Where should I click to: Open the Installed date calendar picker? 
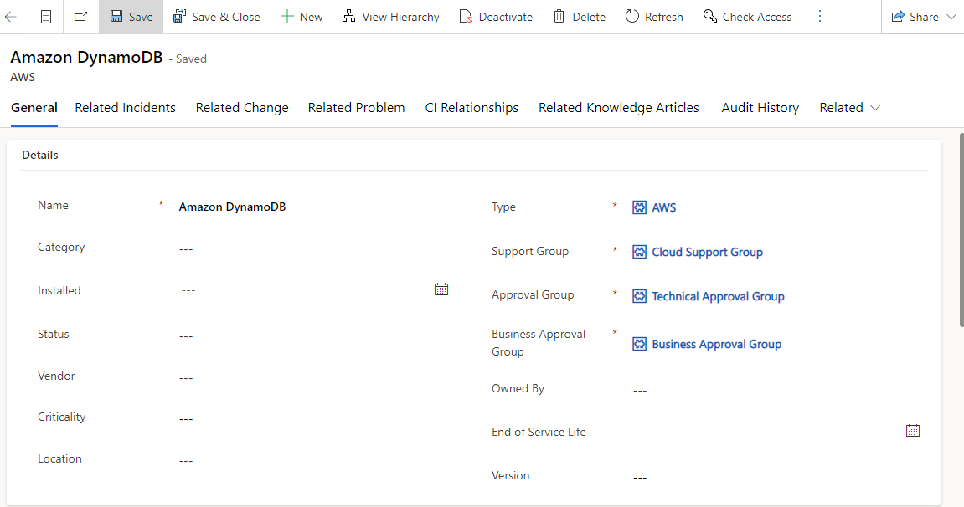click(x=441, y=289)
